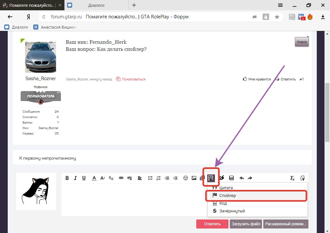
Task: Open the Диалоги bookmark
Action: click(x=16, y=27)
